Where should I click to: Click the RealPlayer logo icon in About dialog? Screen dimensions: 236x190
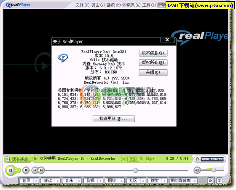tap(63, 58)
